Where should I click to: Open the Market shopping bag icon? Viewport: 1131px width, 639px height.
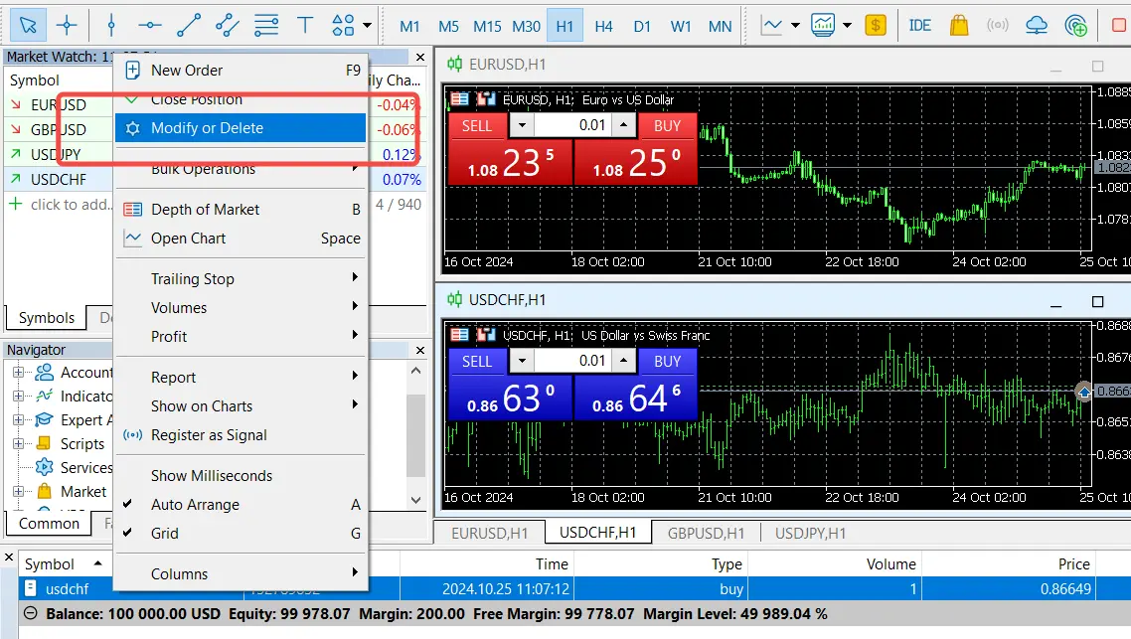click(959, 25)
